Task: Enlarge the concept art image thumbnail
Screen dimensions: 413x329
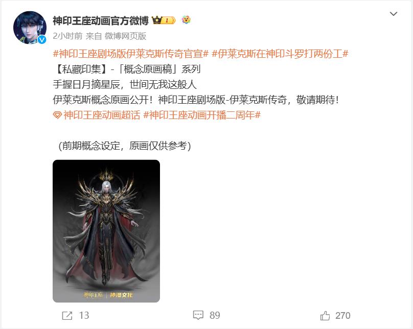Action: pyautogui.click(x=106, y=231)
